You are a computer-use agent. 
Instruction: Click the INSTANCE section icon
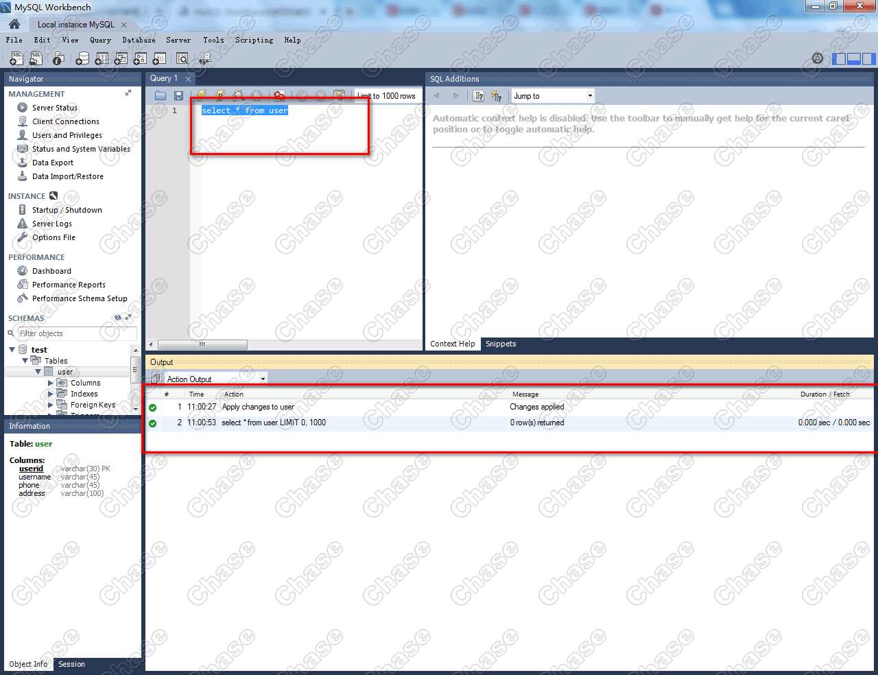coord(54,196)
